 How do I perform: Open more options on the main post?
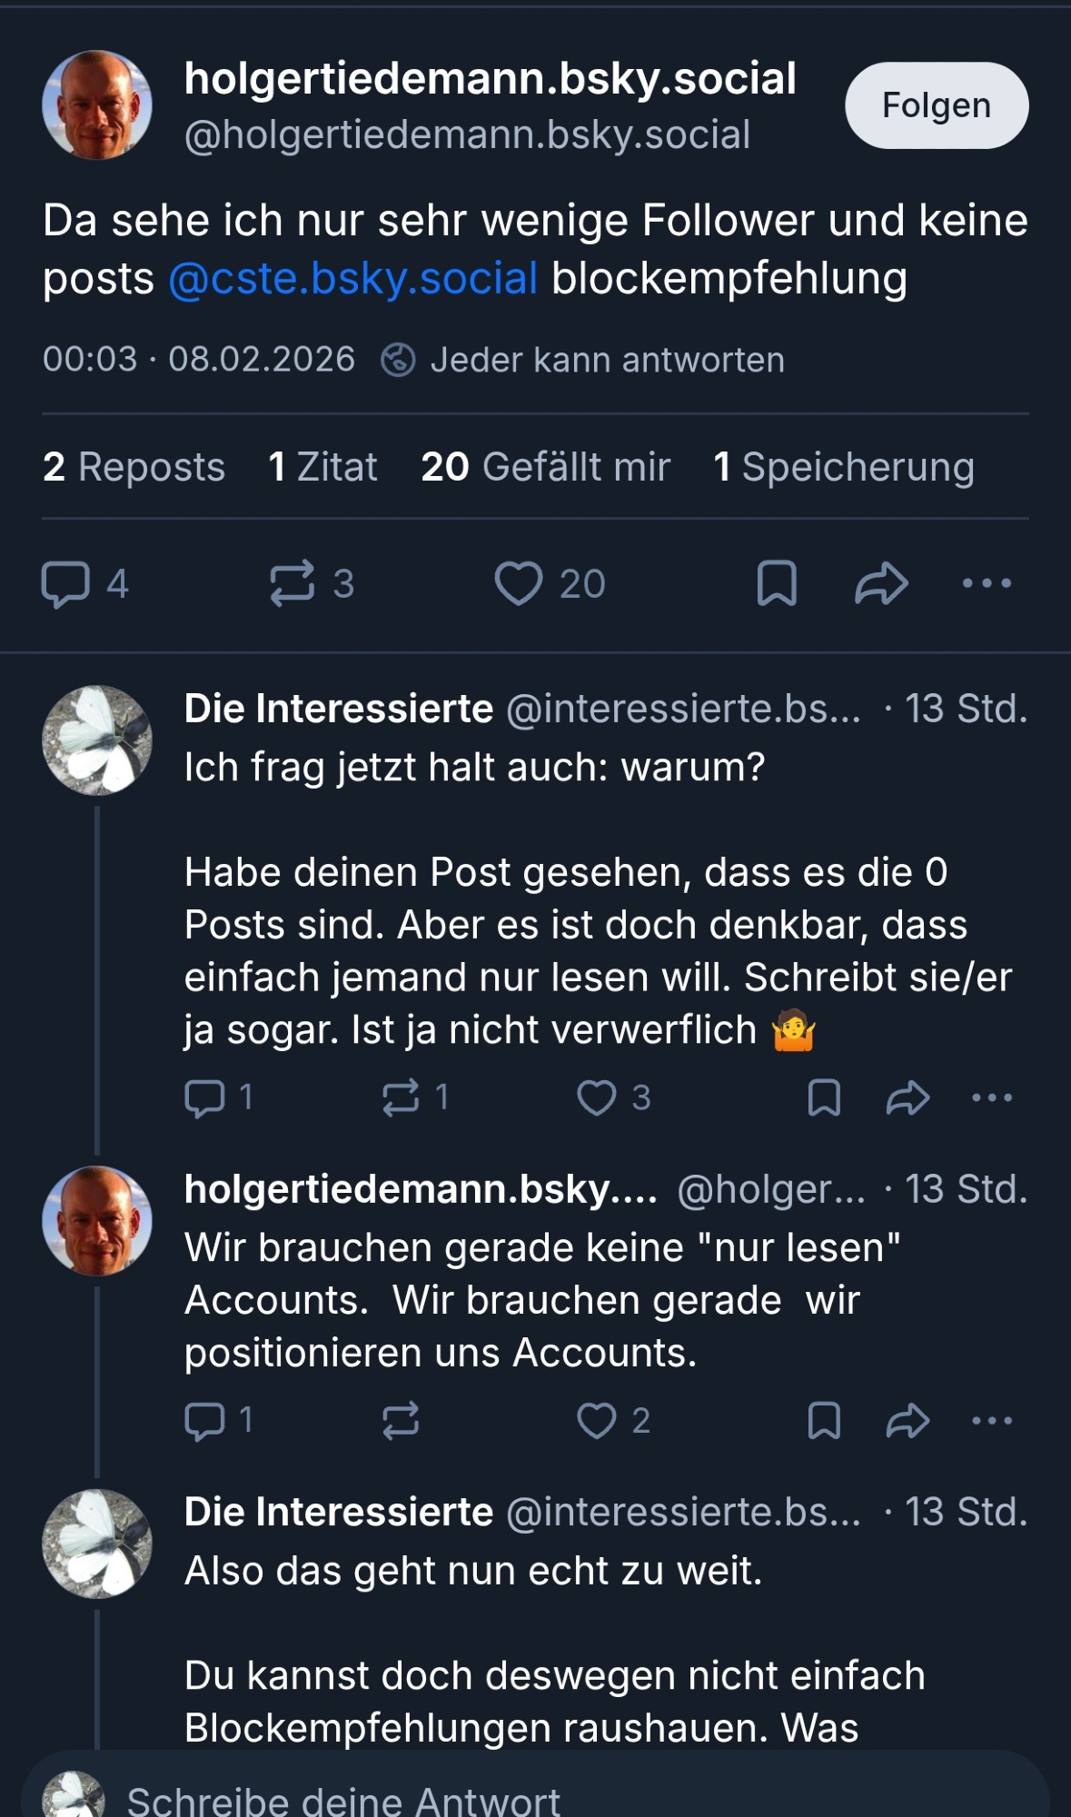[987, 583]
